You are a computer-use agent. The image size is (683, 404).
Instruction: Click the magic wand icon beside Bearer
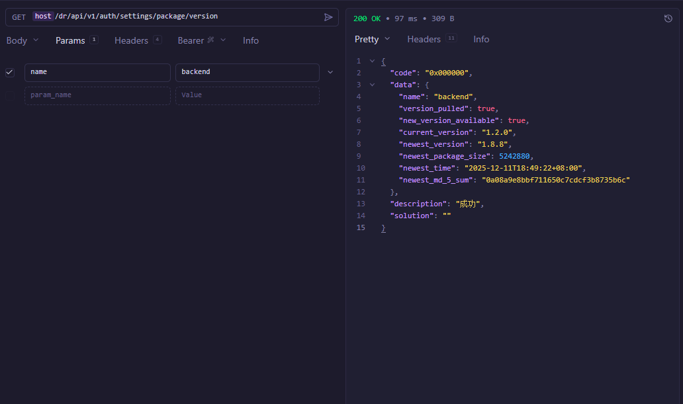(210, 40)
